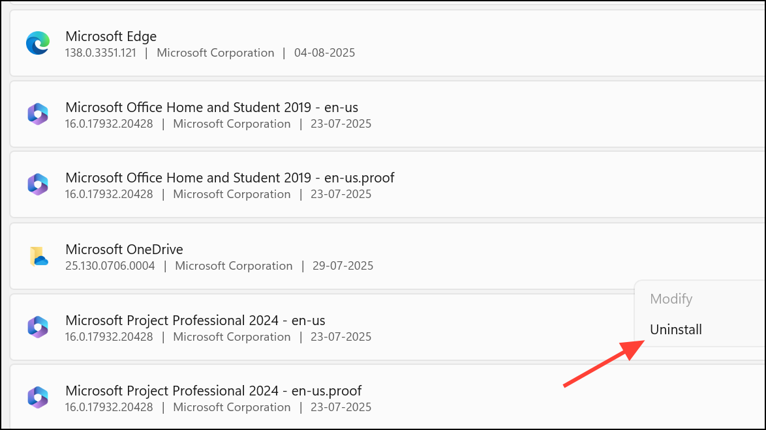Screen dimensions: 766x430
Task: Click Microsoft Corporation under OneDrive
Action: 234,266
